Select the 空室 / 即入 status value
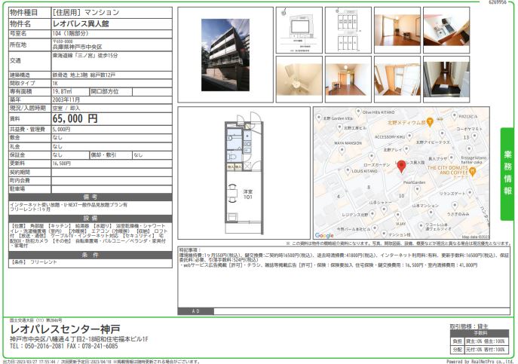The width and height of the screenshot is (518, 364). click(66, 108)
